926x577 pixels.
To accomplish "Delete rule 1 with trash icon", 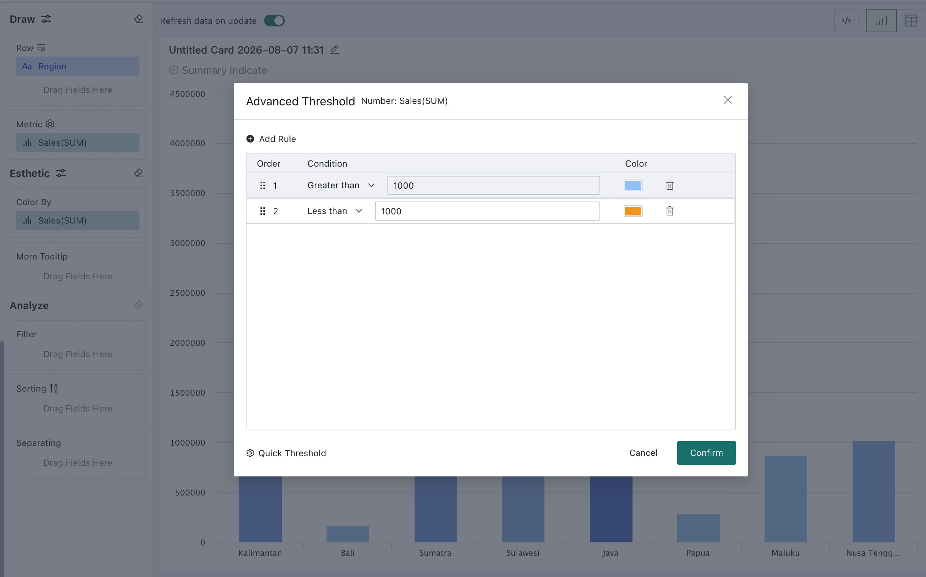I will coord(670,185).
